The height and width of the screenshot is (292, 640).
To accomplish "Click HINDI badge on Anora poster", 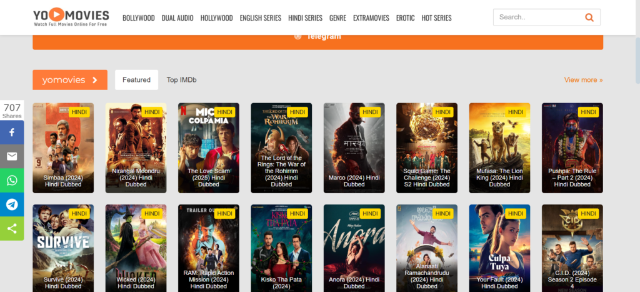I will pos(370,214).
